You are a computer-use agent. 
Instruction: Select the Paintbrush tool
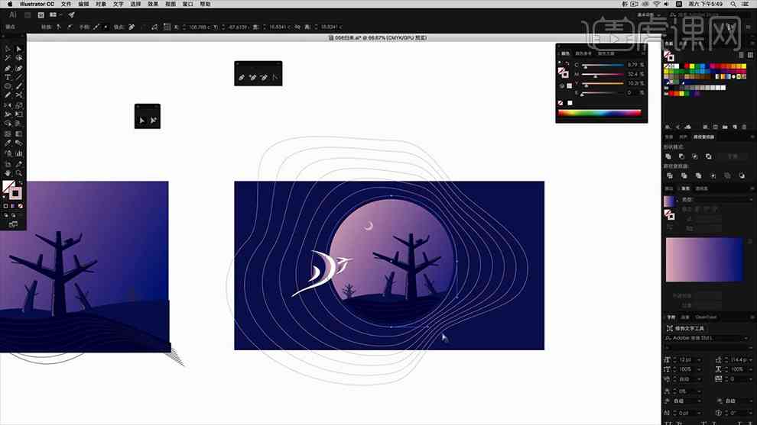coord(19,86)
